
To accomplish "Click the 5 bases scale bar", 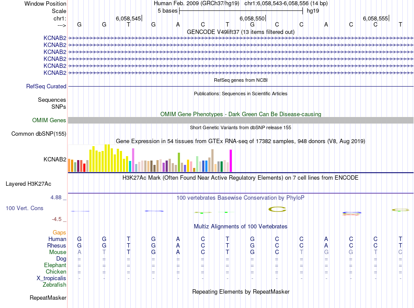I will (241, 10).
